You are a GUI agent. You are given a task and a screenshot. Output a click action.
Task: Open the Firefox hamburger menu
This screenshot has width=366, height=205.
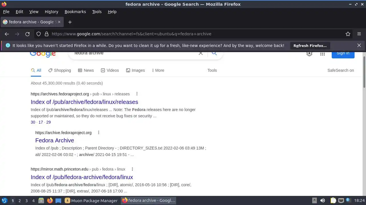pos(359,34)
